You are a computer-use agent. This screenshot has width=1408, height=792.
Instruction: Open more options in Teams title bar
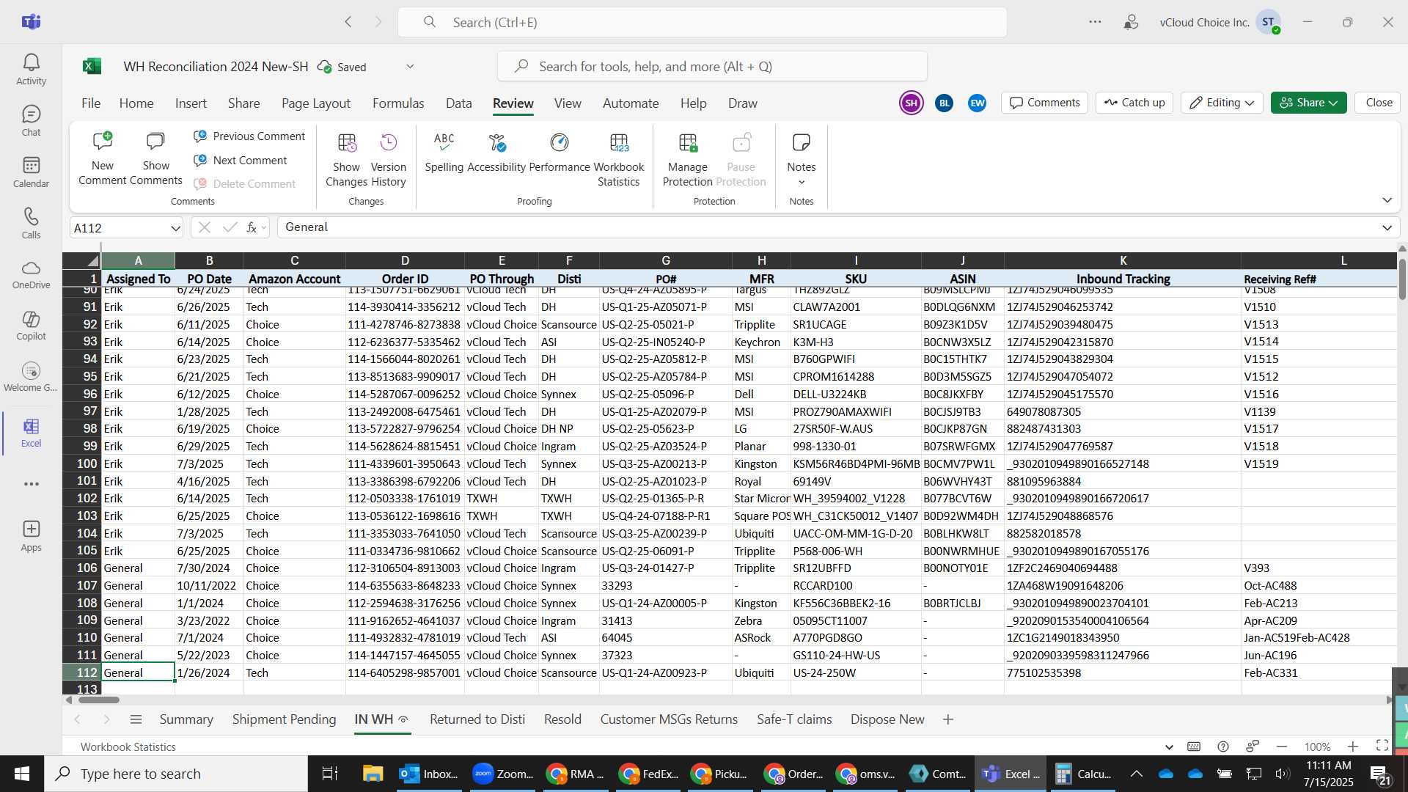[x=1095, y=22]
